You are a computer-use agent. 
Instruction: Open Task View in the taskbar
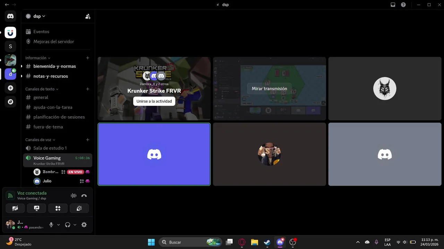pos(229,242)
